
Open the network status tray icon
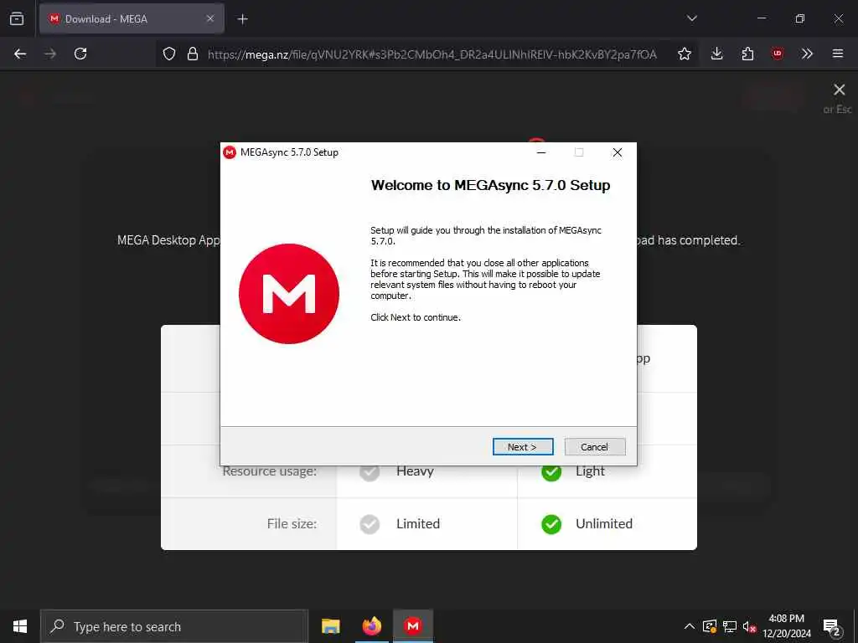pos(730,626)
